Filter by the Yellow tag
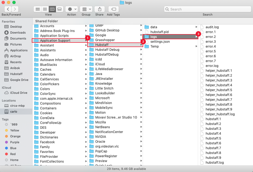 tap(16, 130)
